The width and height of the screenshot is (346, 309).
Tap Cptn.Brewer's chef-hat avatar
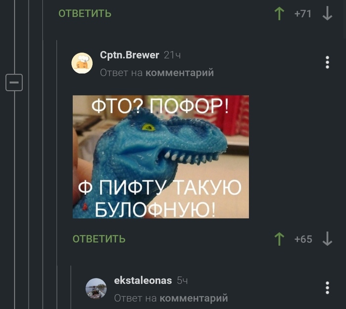[82, 63]
